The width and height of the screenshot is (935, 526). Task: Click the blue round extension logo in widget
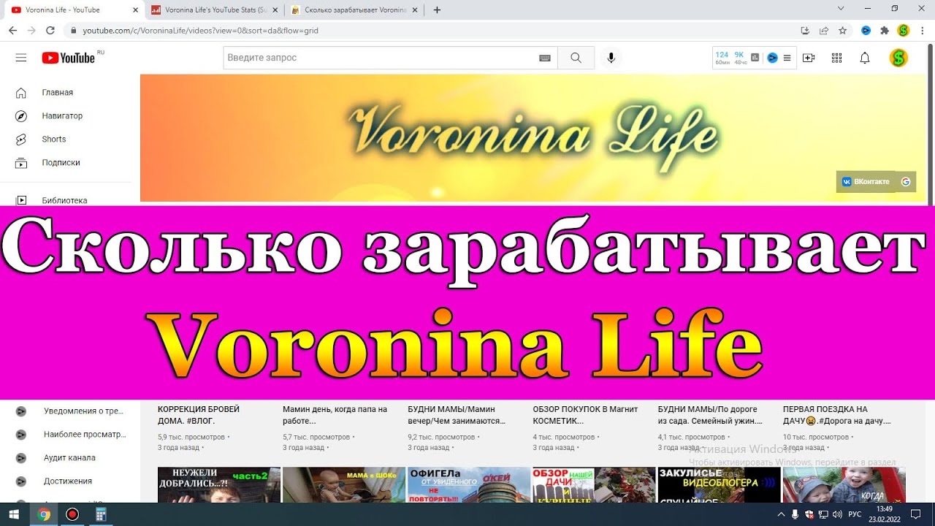tap(772, 58)
